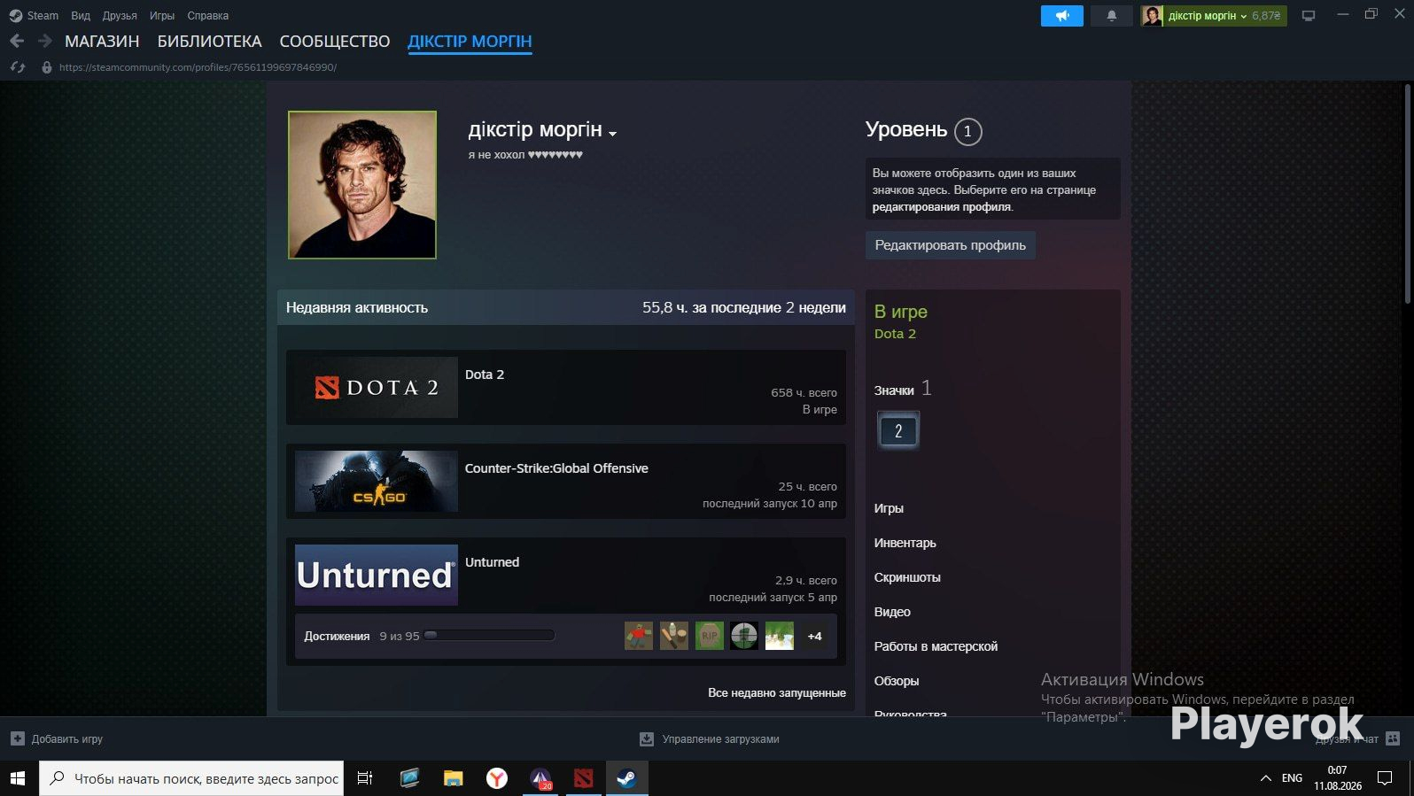Switch to the БИБЛИОТЕКА tab
The image size is (1414, 796).
[x=210, y=42]
